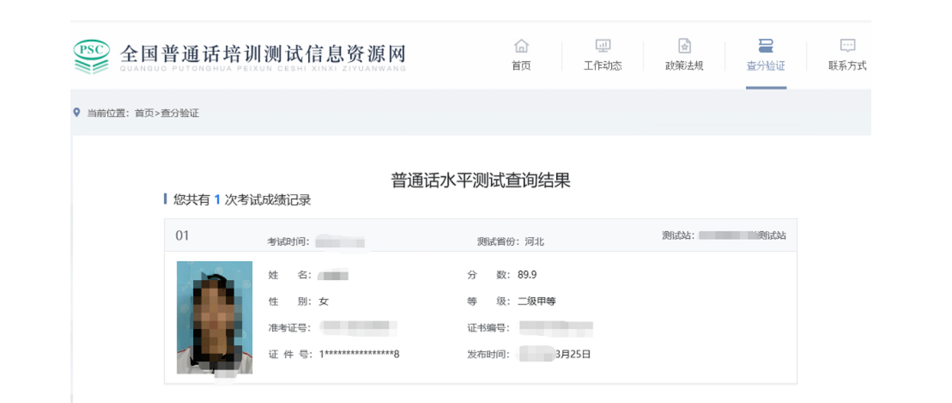Click the 证书编号 label
This screenshot has height=403, width=952.
point(488,327)
